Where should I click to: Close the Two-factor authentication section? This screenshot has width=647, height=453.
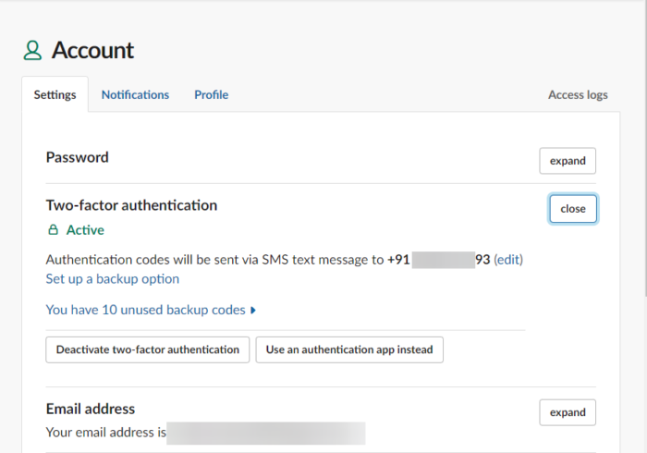click(573, 209)
